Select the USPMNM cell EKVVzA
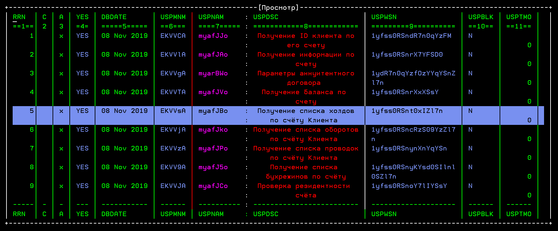 coord(173,148)
